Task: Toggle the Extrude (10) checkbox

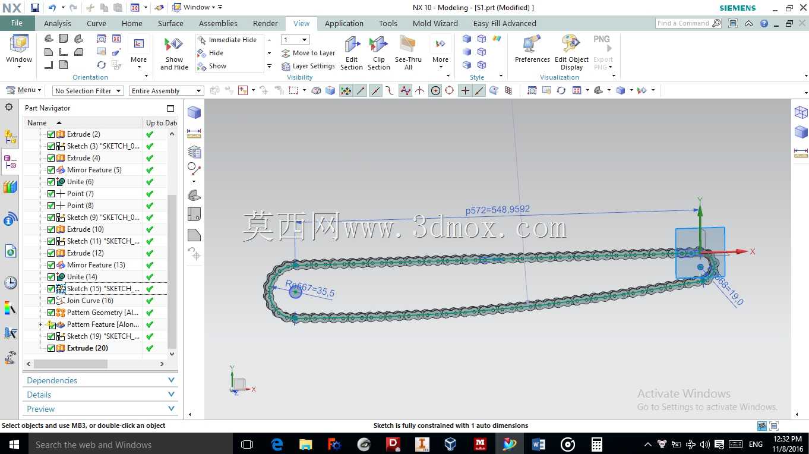Action: point(51,229)
